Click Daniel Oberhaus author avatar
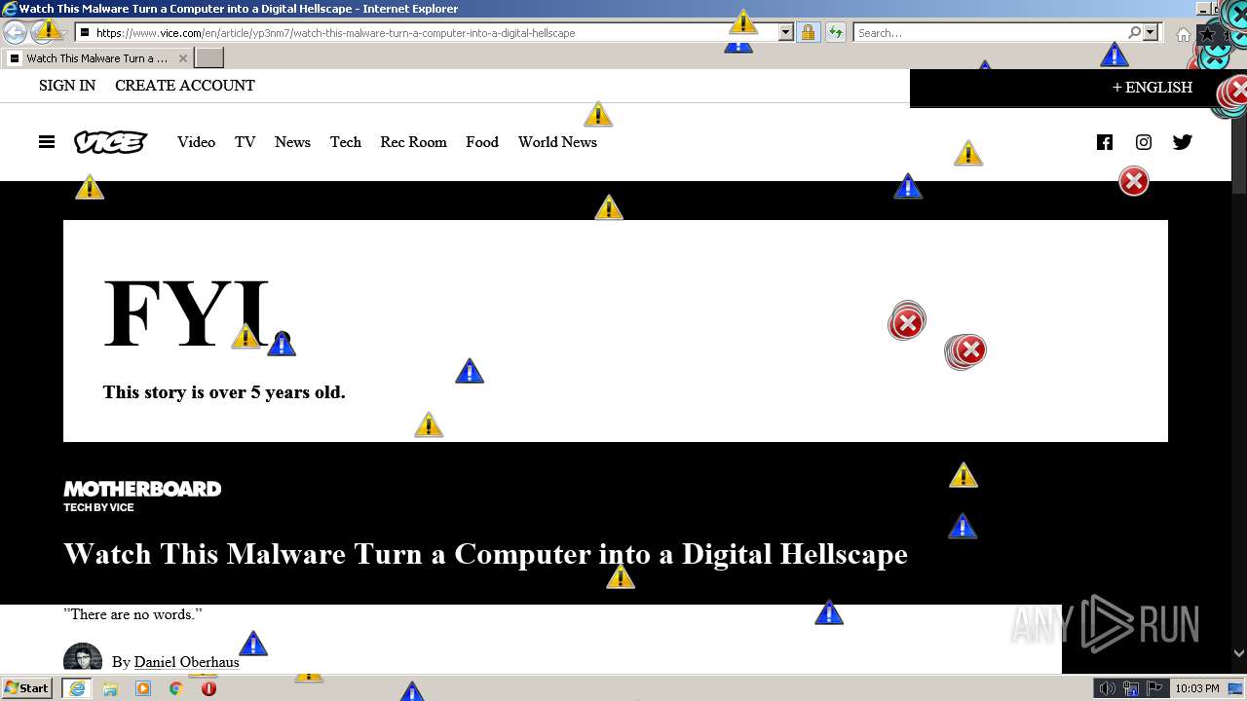 (83, 658)
